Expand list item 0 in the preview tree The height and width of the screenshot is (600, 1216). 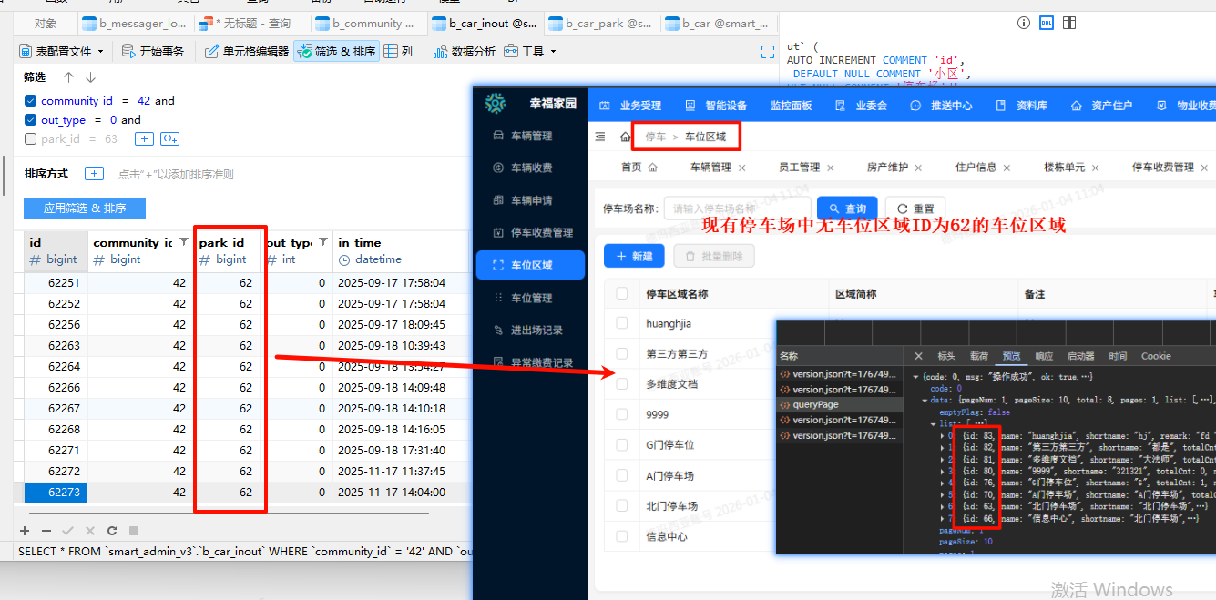pyautogui.click(x=945, y=435)
